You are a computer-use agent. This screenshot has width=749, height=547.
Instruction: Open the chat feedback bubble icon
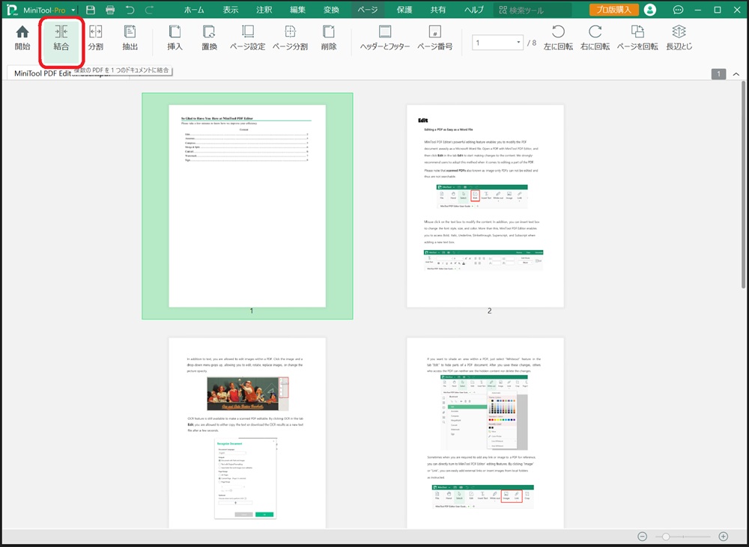click(x=678, y=10)
